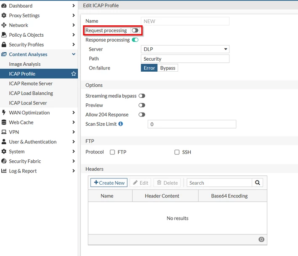Click the Edit header button
The height and width of the screenshot is (256, 298).
[140, 183]
